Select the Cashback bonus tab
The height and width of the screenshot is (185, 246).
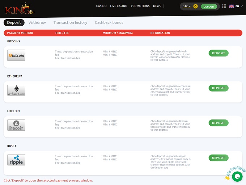tap(109, 22)
